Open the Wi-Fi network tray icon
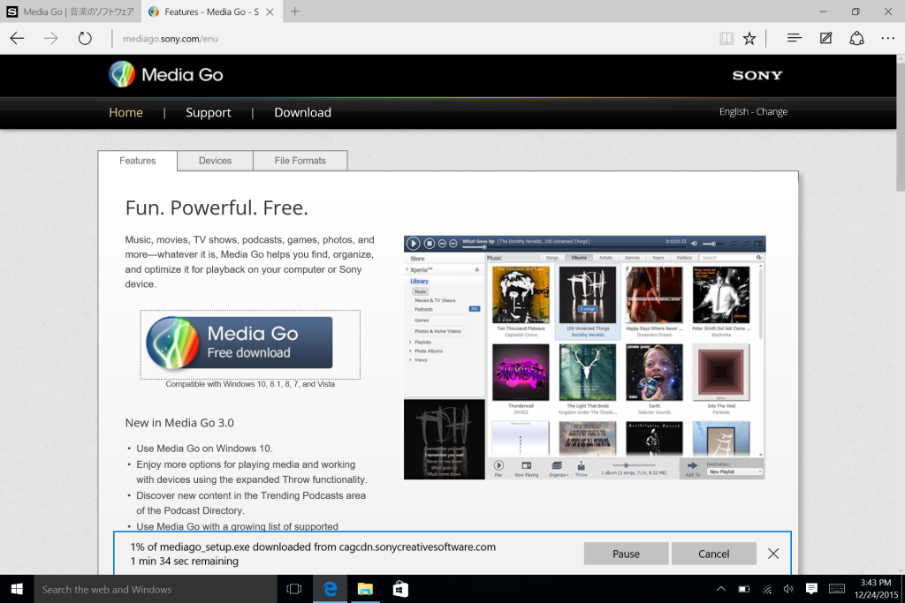905x603 pixels. 767,589
